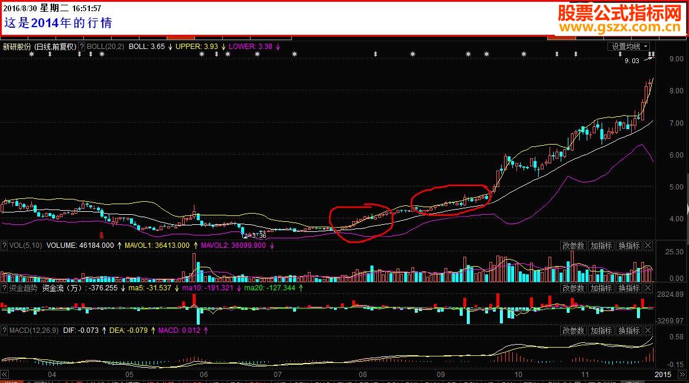Click the MAVOL2: 36099.900 readout

(x=233, y=245)
